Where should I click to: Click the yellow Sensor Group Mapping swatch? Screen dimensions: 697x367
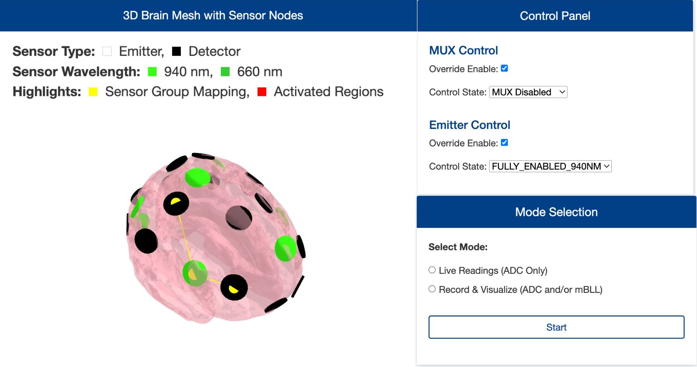[93, 92]
